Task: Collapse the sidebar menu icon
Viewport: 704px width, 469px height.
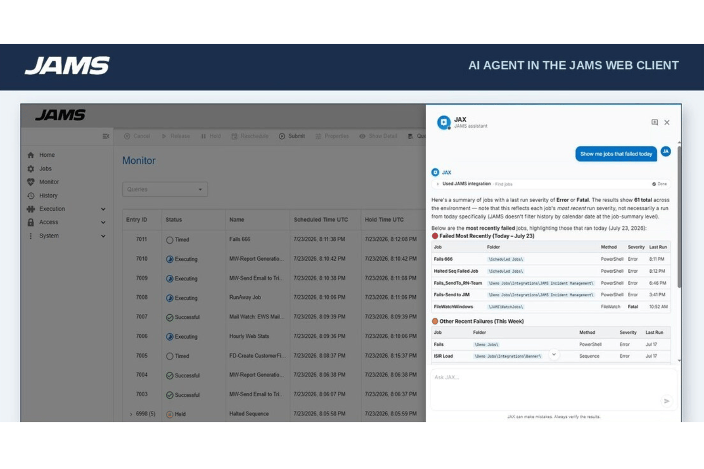Action: click(x=106, y=136)
